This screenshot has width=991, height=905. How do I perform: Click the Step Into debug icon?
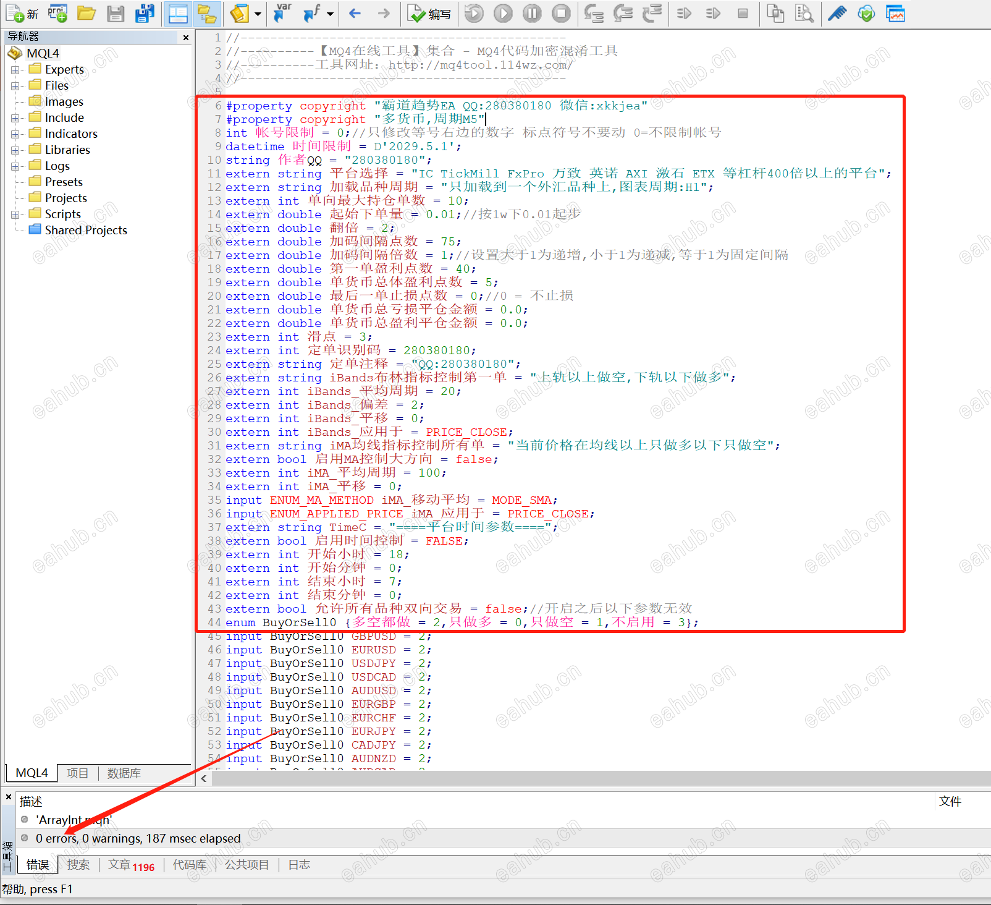(x=594, y=14)
